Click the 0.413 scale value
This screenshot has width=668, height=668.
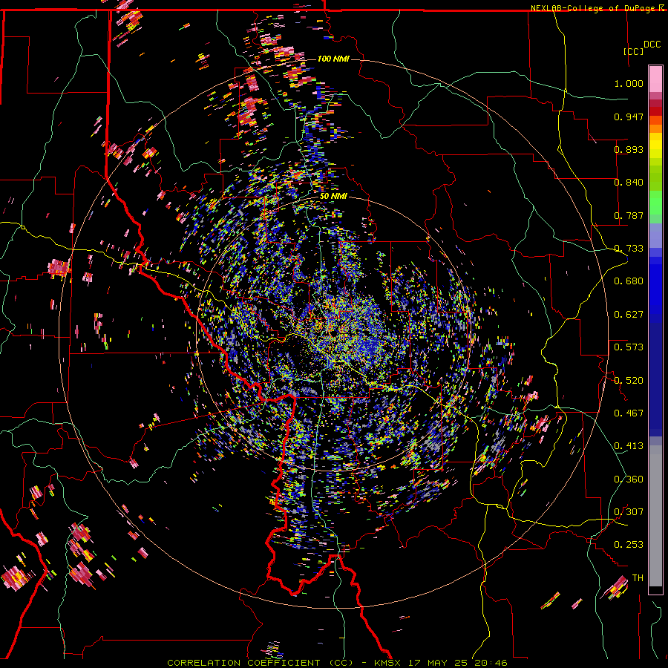629,446
